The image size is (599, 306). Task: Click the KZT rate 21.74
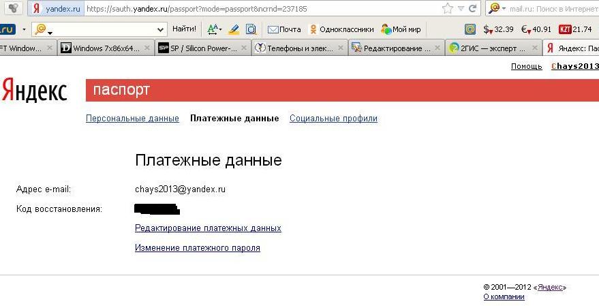coord(575,29)
